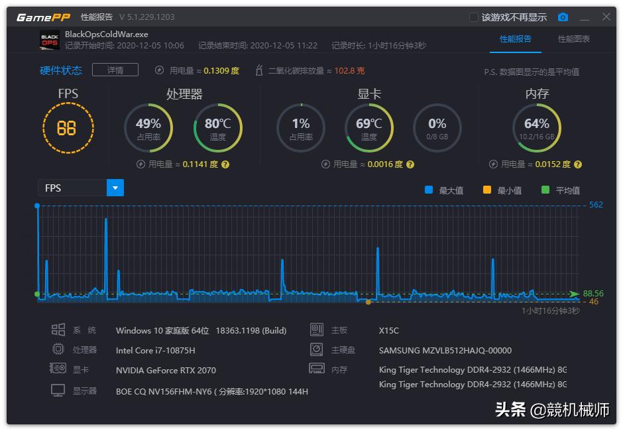Open the FPS chart metric dropdown arrow
This screenshot has width=623, height=431.
(x=115, y=188)
